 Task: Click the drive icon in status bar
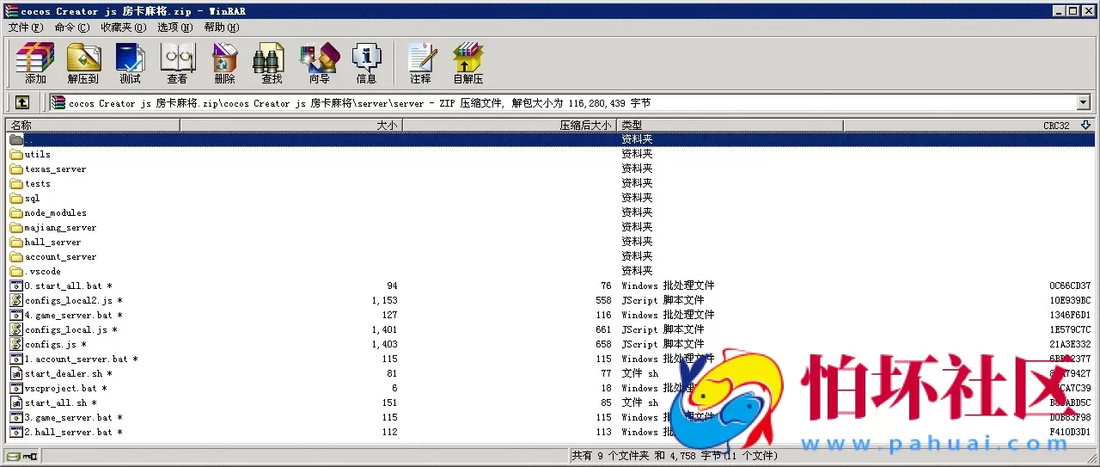[14, 456]
